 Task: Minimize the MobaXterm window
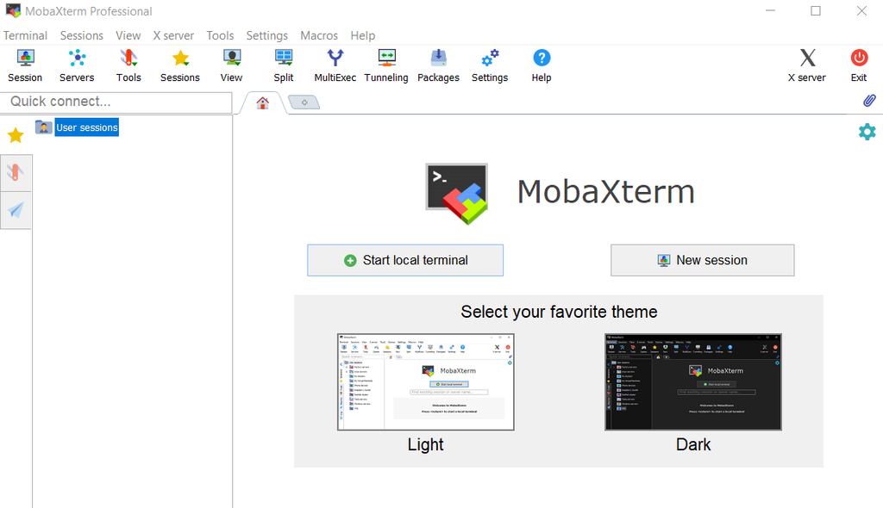(770, 10)
